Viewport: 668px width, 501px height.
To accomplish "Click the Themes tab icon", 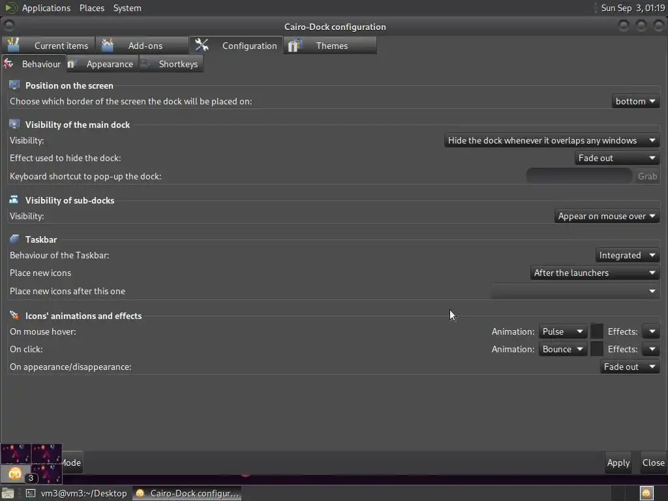I will point(295,45).
